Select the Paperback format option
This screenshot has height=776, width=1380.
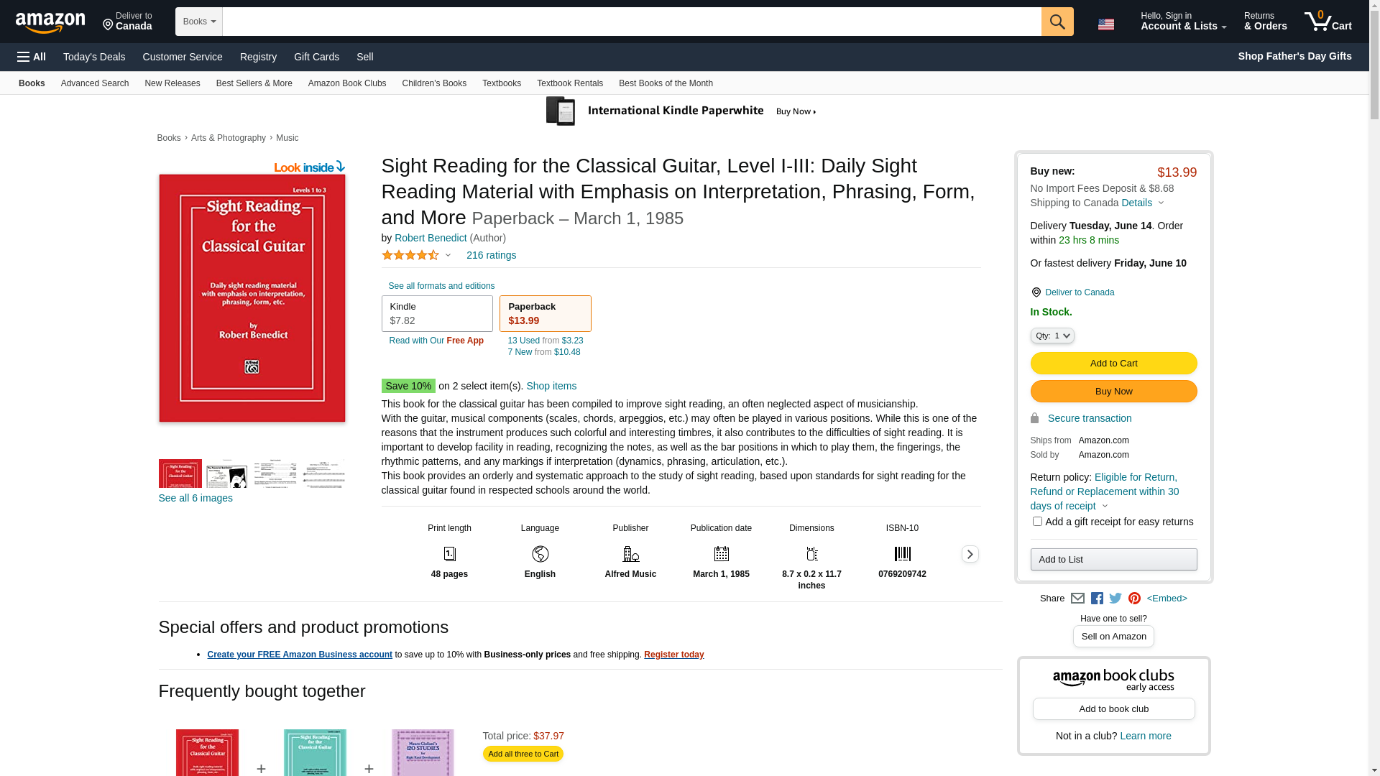pos(545,314)
